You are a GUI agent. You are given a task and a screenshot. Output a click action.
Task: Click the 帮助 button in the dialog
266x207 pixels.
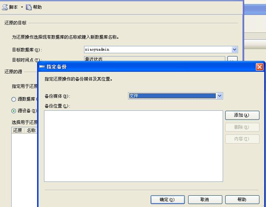pos(242,200)
